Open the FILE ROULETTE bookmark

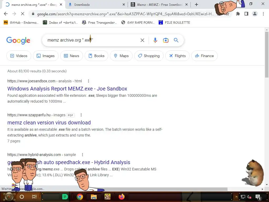click(174, 23)
